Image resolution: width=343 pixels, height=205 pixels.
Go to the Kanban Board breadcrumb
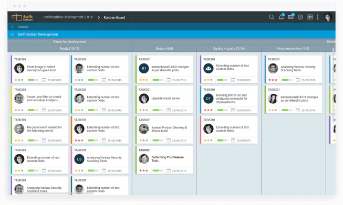[115, 17]
